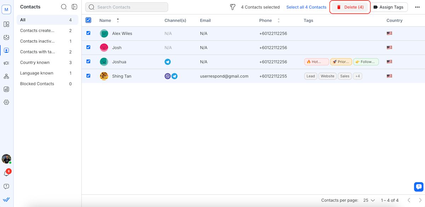Click the Delete (4) button
This screenshot has width=425, height=207.
coord(350,7)
